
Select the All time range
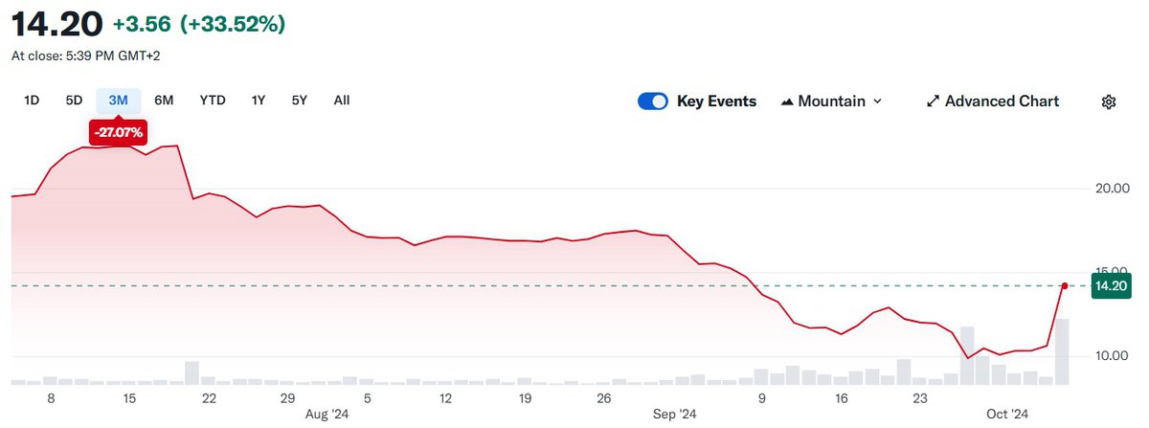(x=342, y=101)
